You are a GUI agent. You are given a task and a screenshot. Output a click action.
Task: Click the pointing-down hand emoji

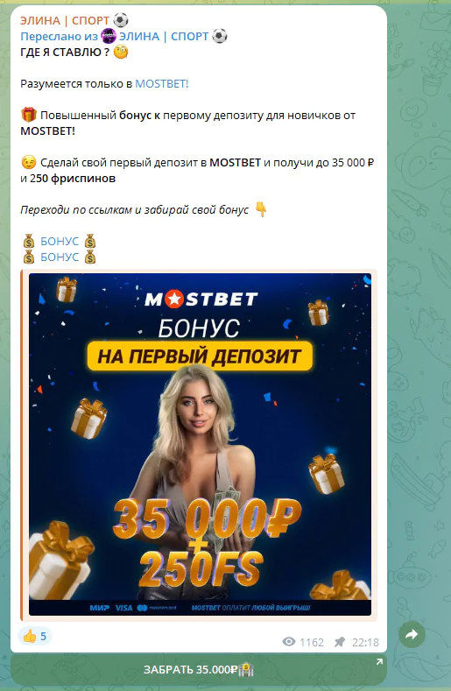(261, 209)
